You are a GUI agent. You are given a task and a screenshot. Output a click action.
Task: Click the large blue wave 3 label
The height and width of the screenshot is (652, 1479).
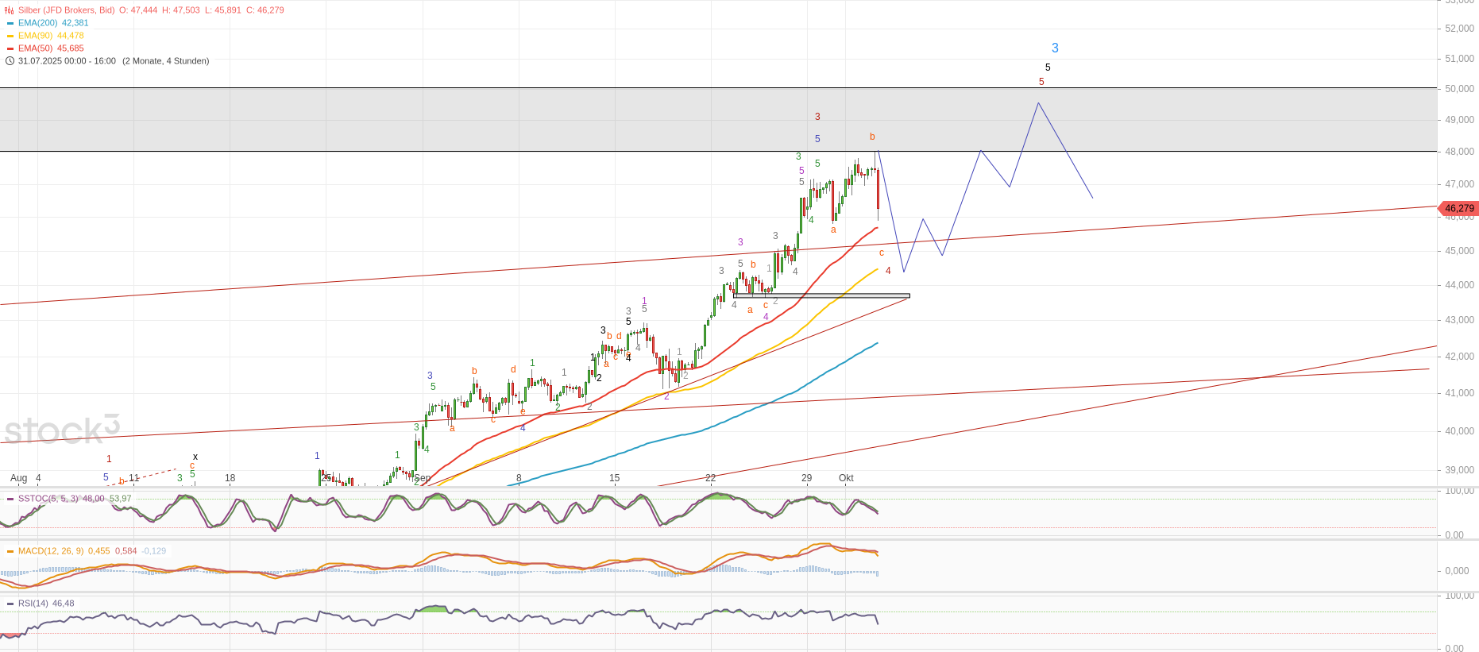point(1055,48)
